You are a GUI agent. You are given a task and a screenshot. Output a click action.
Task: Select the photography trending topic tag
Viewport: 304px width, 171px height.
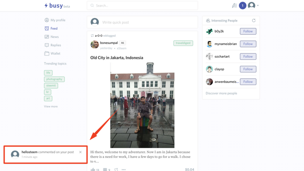pyautogui.click(x=54, y=79)
